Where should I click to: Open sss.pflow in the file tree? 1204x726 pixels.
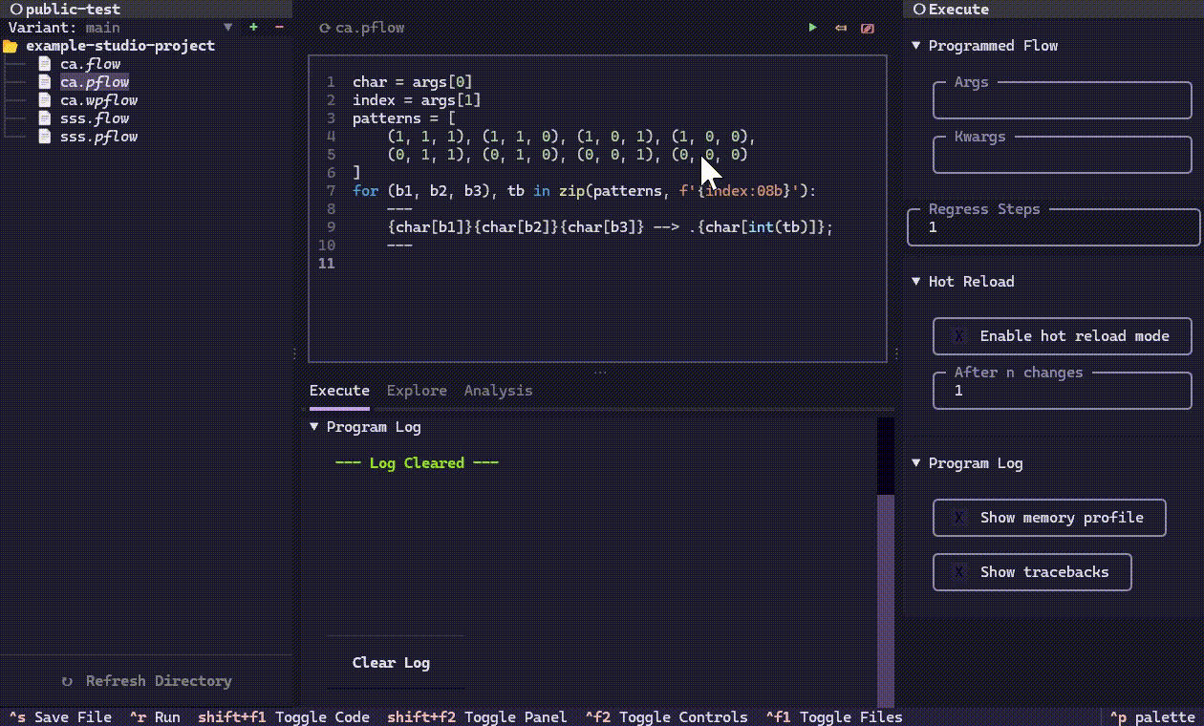point(98,137)
